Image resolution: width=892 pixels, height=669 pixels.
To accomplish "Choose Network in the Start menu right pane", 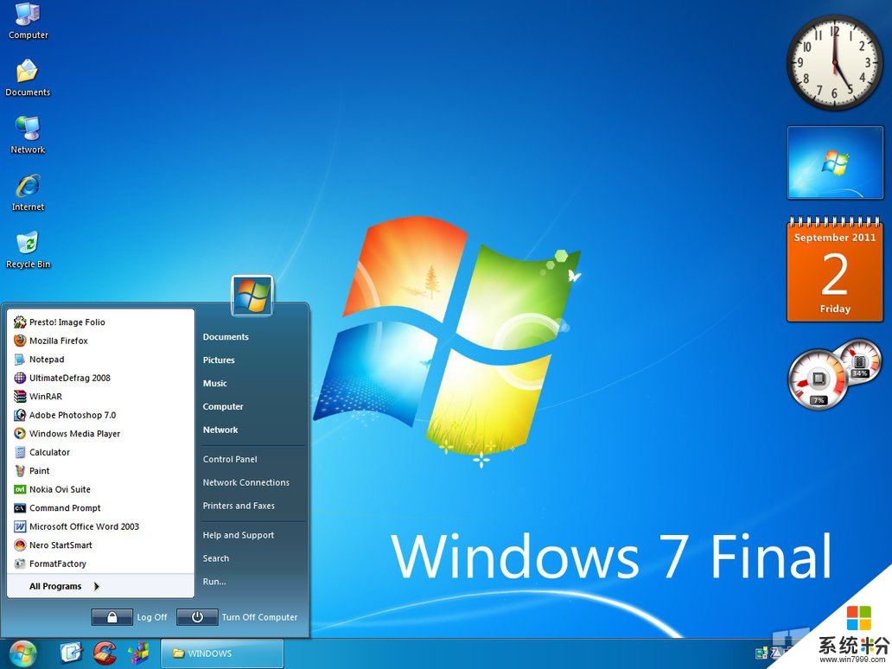I will (x=220, y=430).
